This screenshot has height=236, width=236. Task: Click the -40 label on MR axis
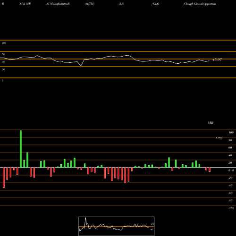click(x=230, y=185)
